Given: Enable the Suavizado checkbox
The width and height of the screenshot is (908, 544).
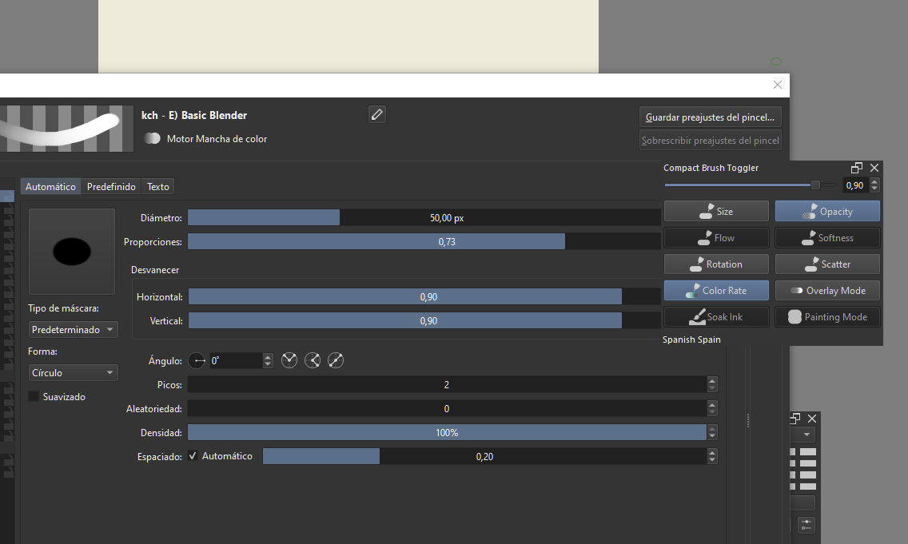Looking at the screenshot, I should coord(34,397).
